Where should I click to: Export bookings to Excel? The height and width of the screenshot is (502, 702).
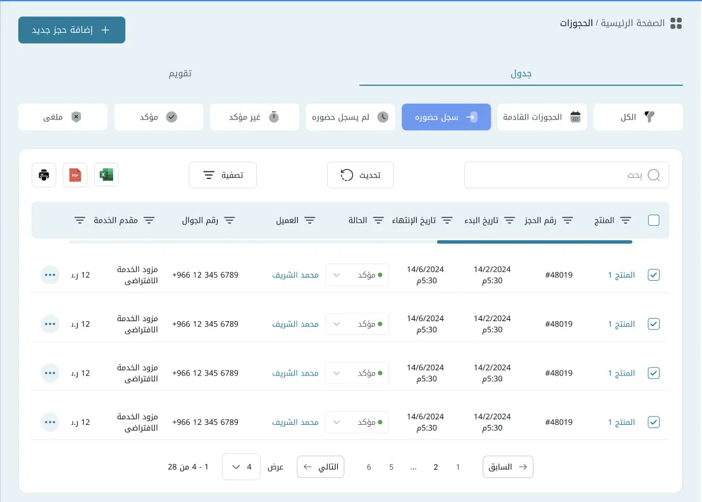106,175
